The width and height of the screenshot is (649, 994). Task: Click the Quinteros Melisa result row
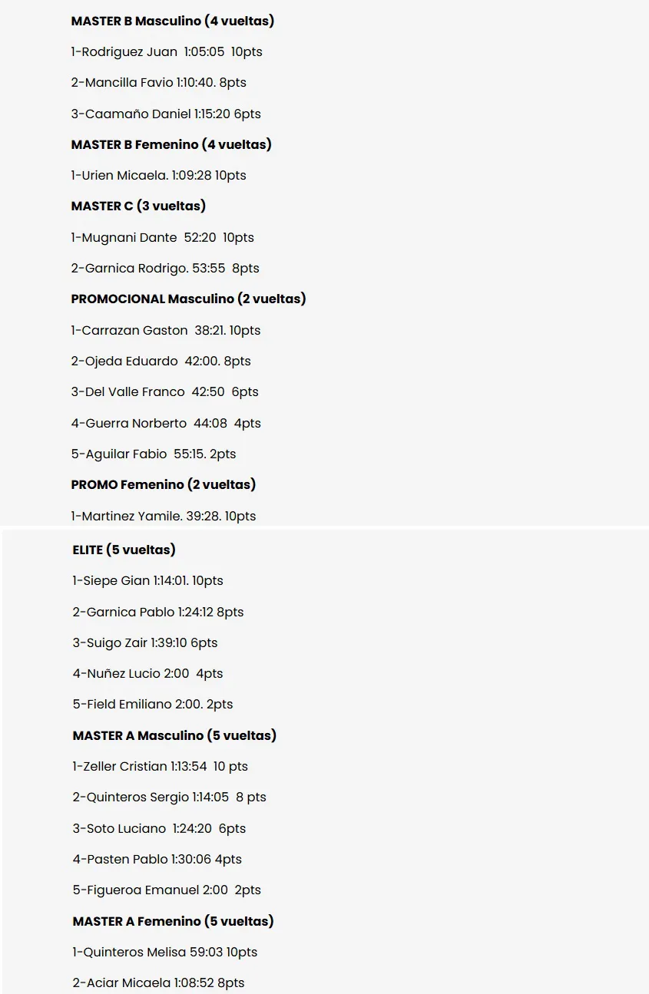164,953
